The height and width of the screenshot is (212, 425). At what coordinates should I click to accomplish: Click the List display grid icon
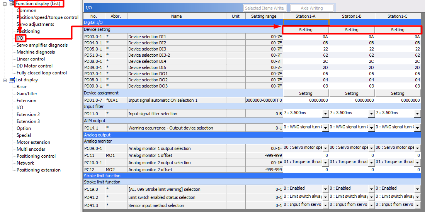point(12,80)
